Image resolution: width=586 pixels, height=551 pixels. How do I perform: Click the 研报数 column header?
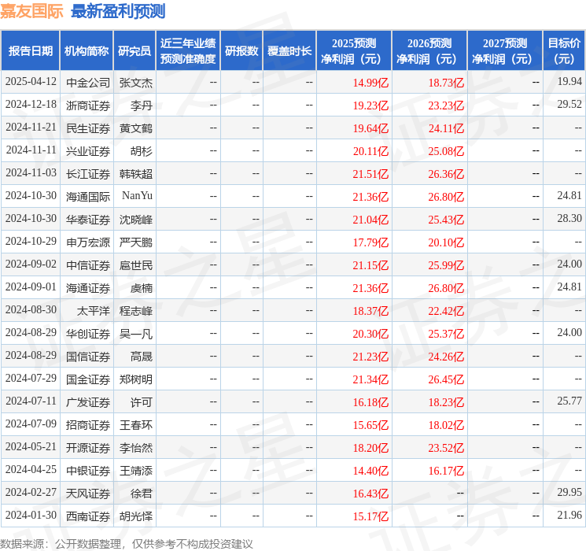pyautogui.click(x=241, y=51)
